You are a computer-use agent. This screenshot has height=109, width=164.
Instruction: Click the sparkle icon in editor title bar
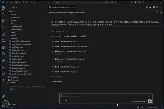pos(150,7)
